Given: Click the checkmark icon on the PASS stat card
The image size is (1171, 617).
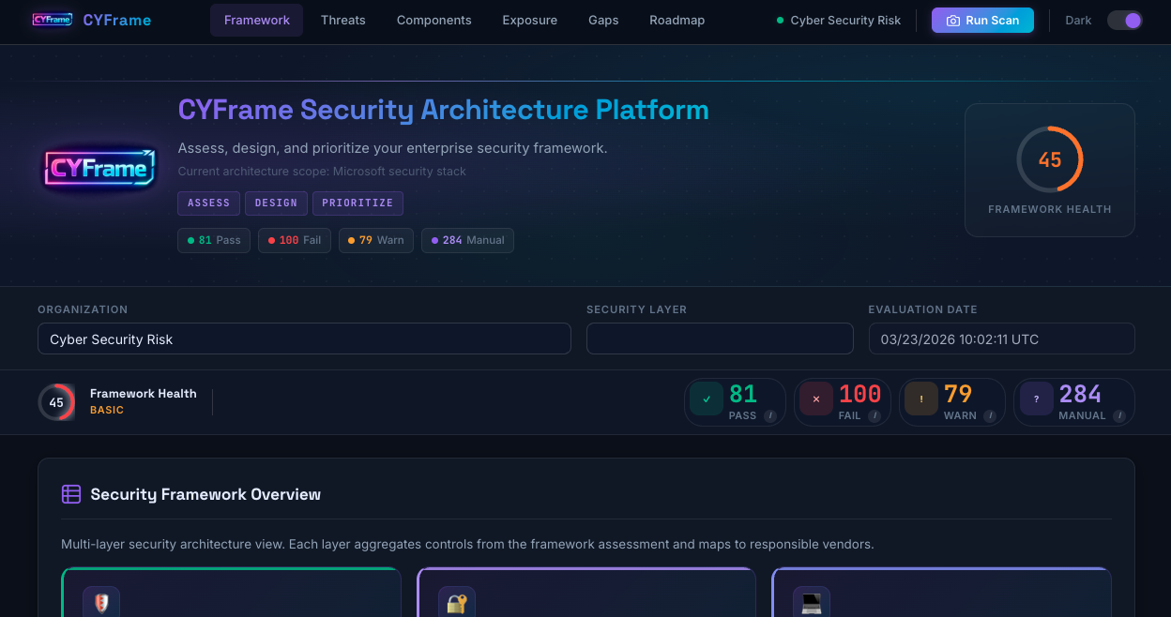Looking at the screenshot, I should click(x=707, y=399).
